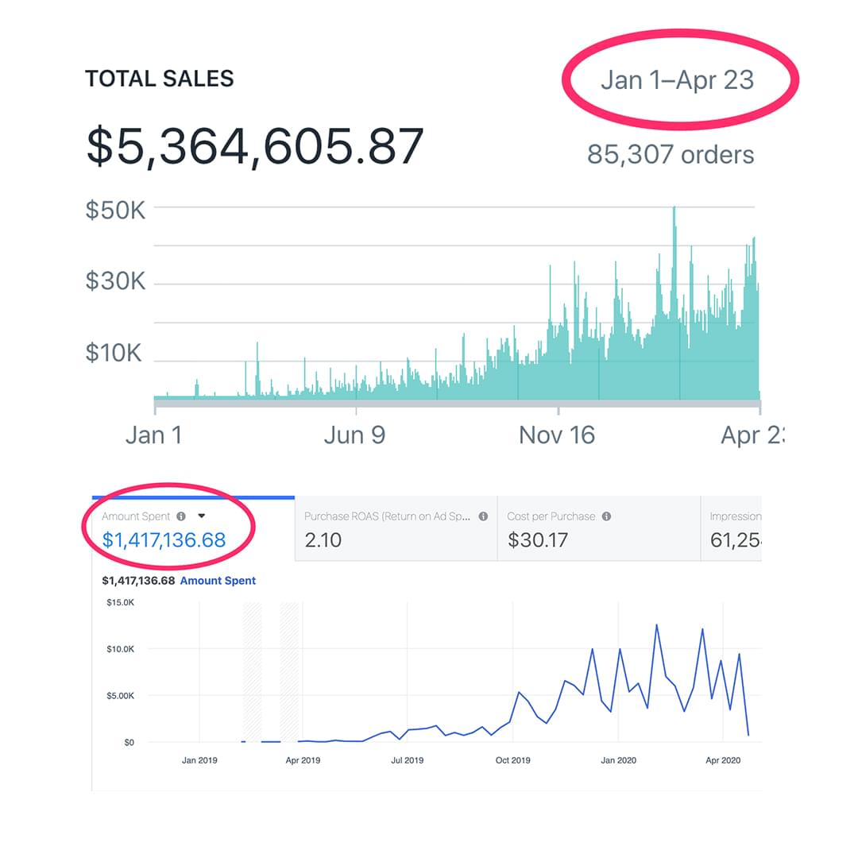Click the first hatched region in spend chart
The width and height of the screenshot is (858, 858).
252,671
